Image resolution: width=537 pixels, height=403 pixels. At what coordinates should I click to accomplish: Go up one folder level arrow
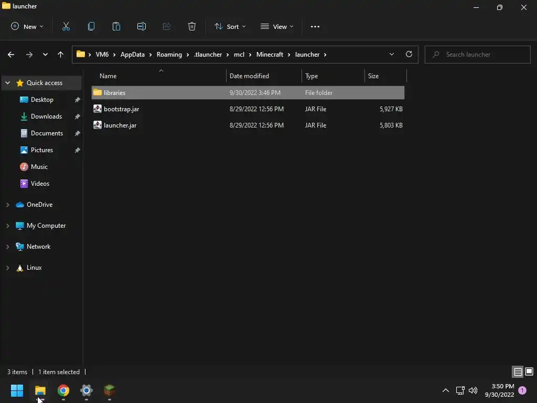tap(61, 55)
